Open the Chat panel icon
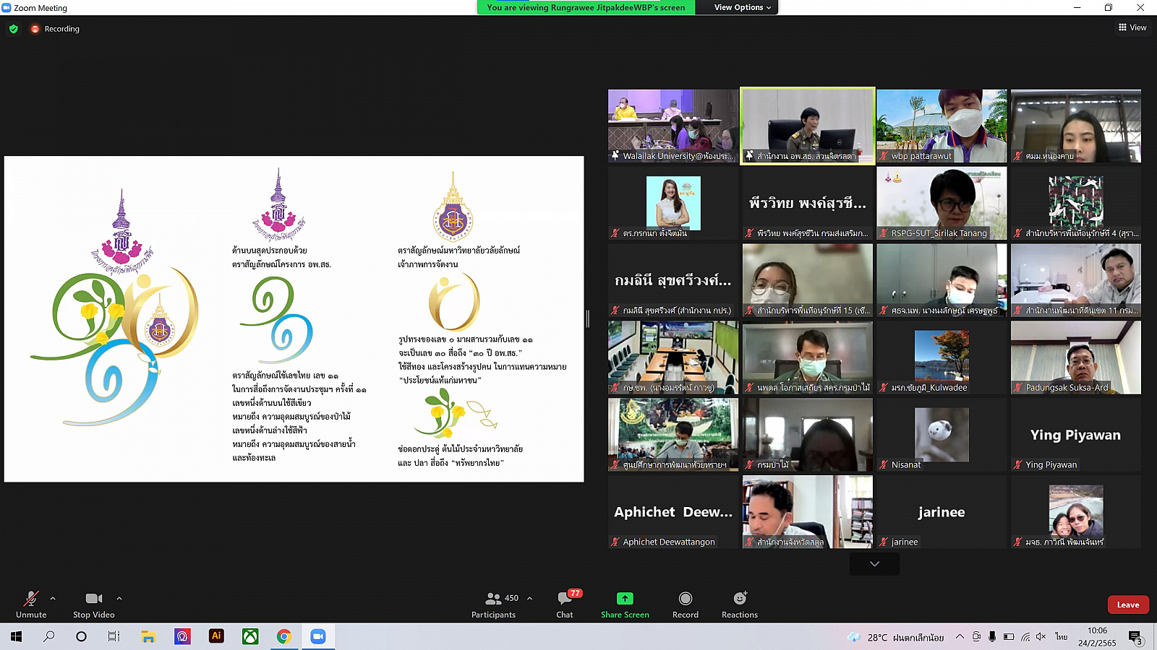This screenshot has height=650, width=1157. tap(565, 599)
